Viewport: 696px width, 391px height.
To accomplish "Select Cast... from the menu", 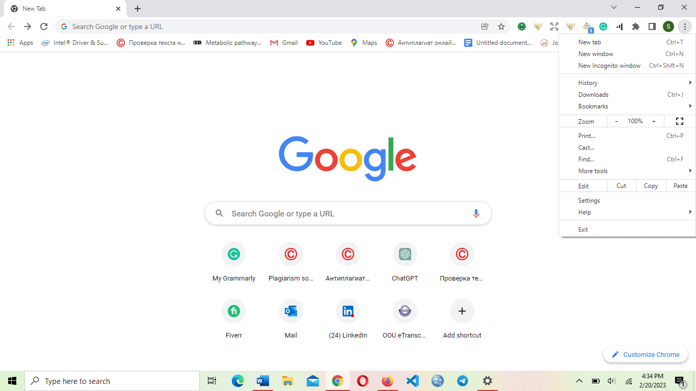I will 627,148.
